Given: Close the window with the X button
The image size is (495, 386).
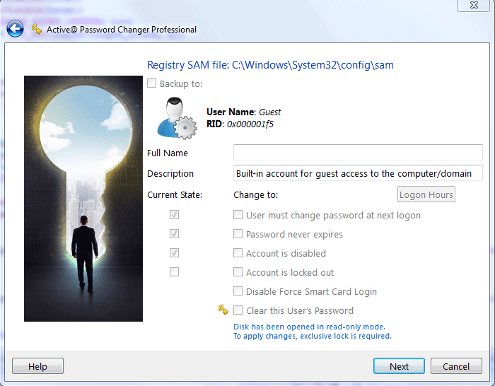Looking at the screenshot, I should tap(474, 5).
